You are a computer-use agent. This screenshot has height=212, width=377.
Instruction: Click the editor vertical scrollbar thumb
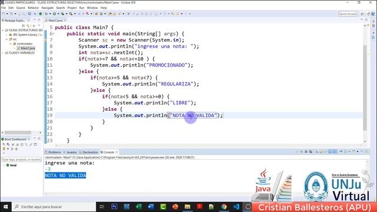(365, 88)
